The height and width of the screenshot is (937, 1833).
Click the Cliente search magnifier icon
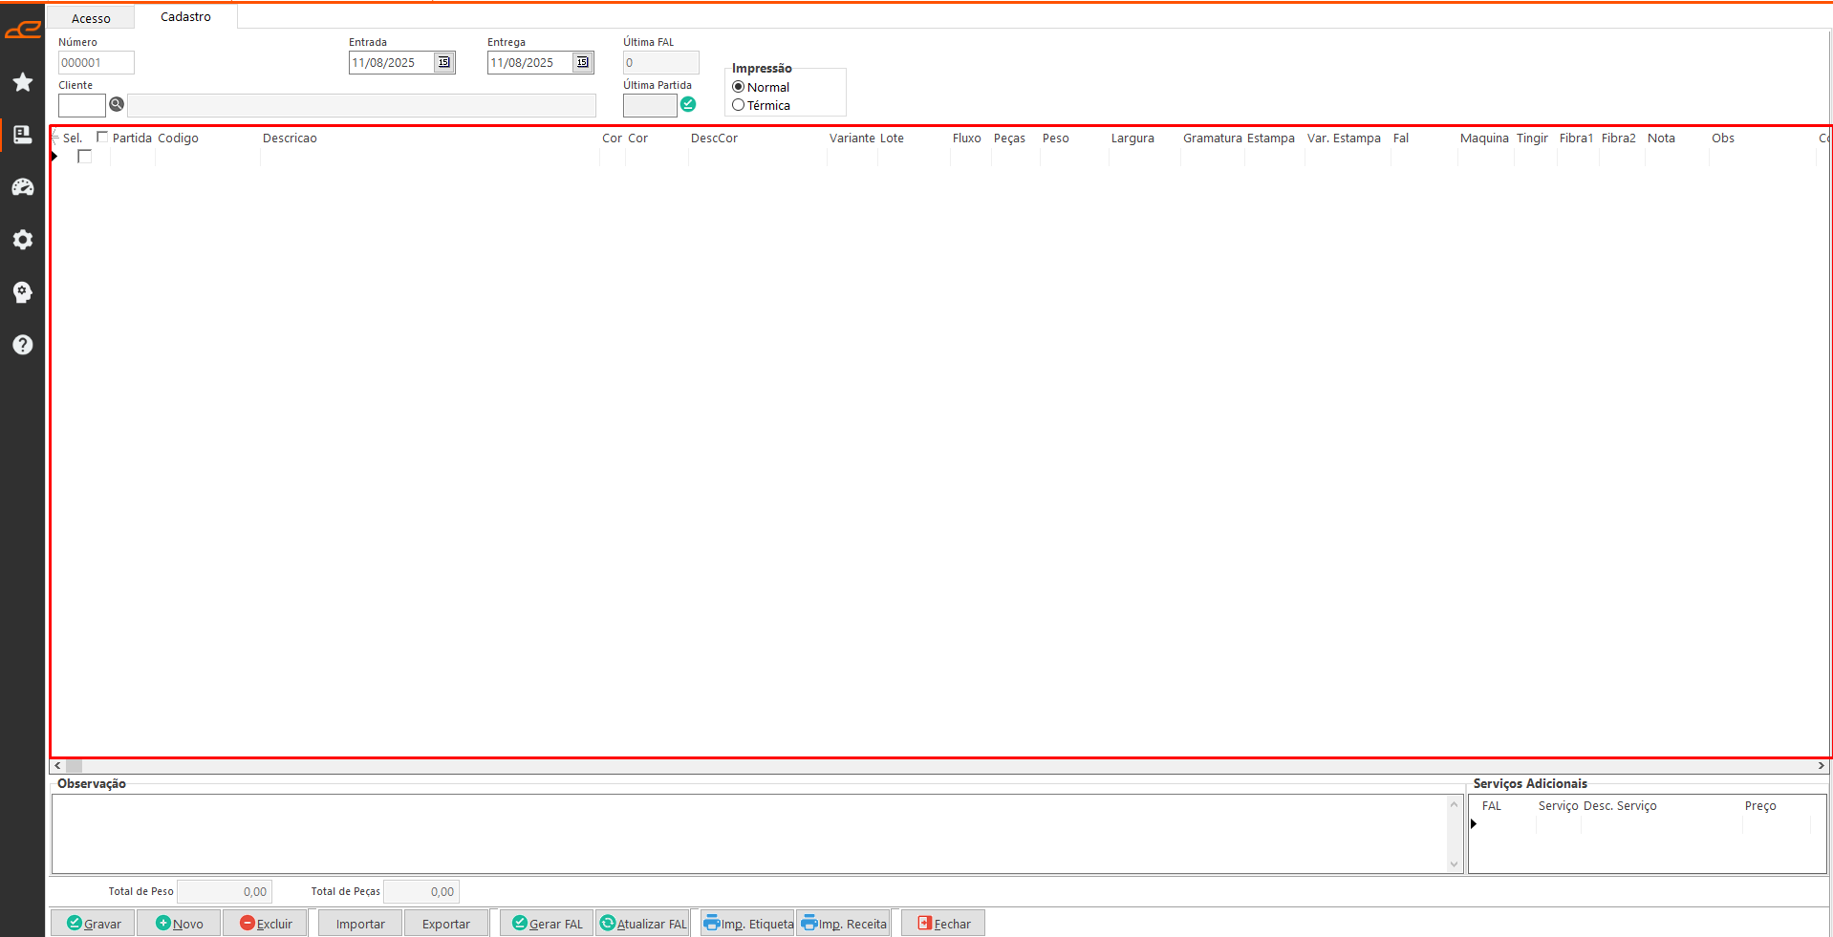(117, 104)
